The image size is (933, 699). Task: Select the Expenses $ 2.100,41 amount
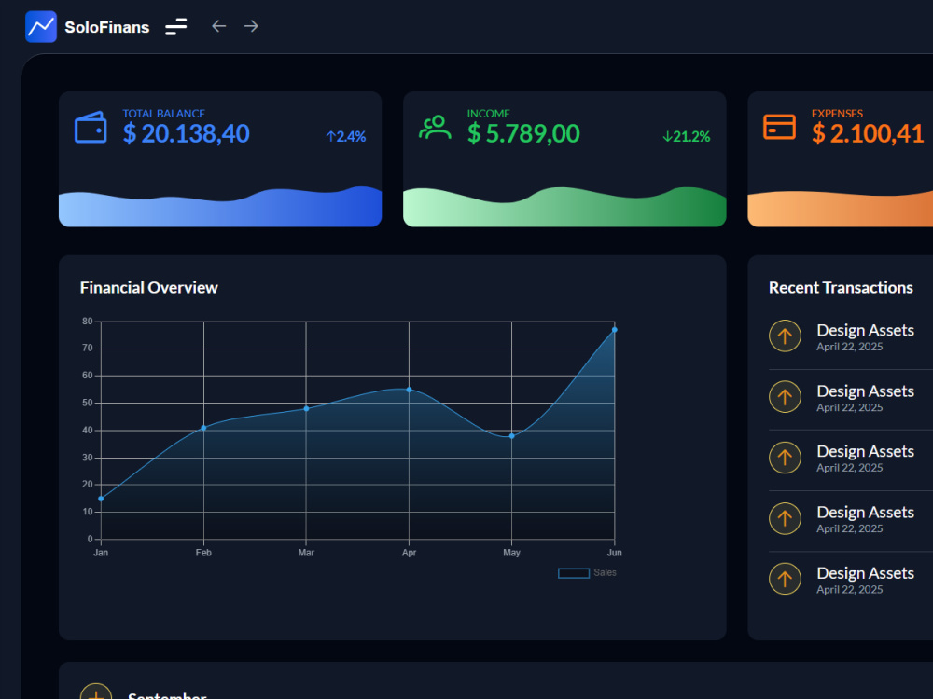pos(868,133)
